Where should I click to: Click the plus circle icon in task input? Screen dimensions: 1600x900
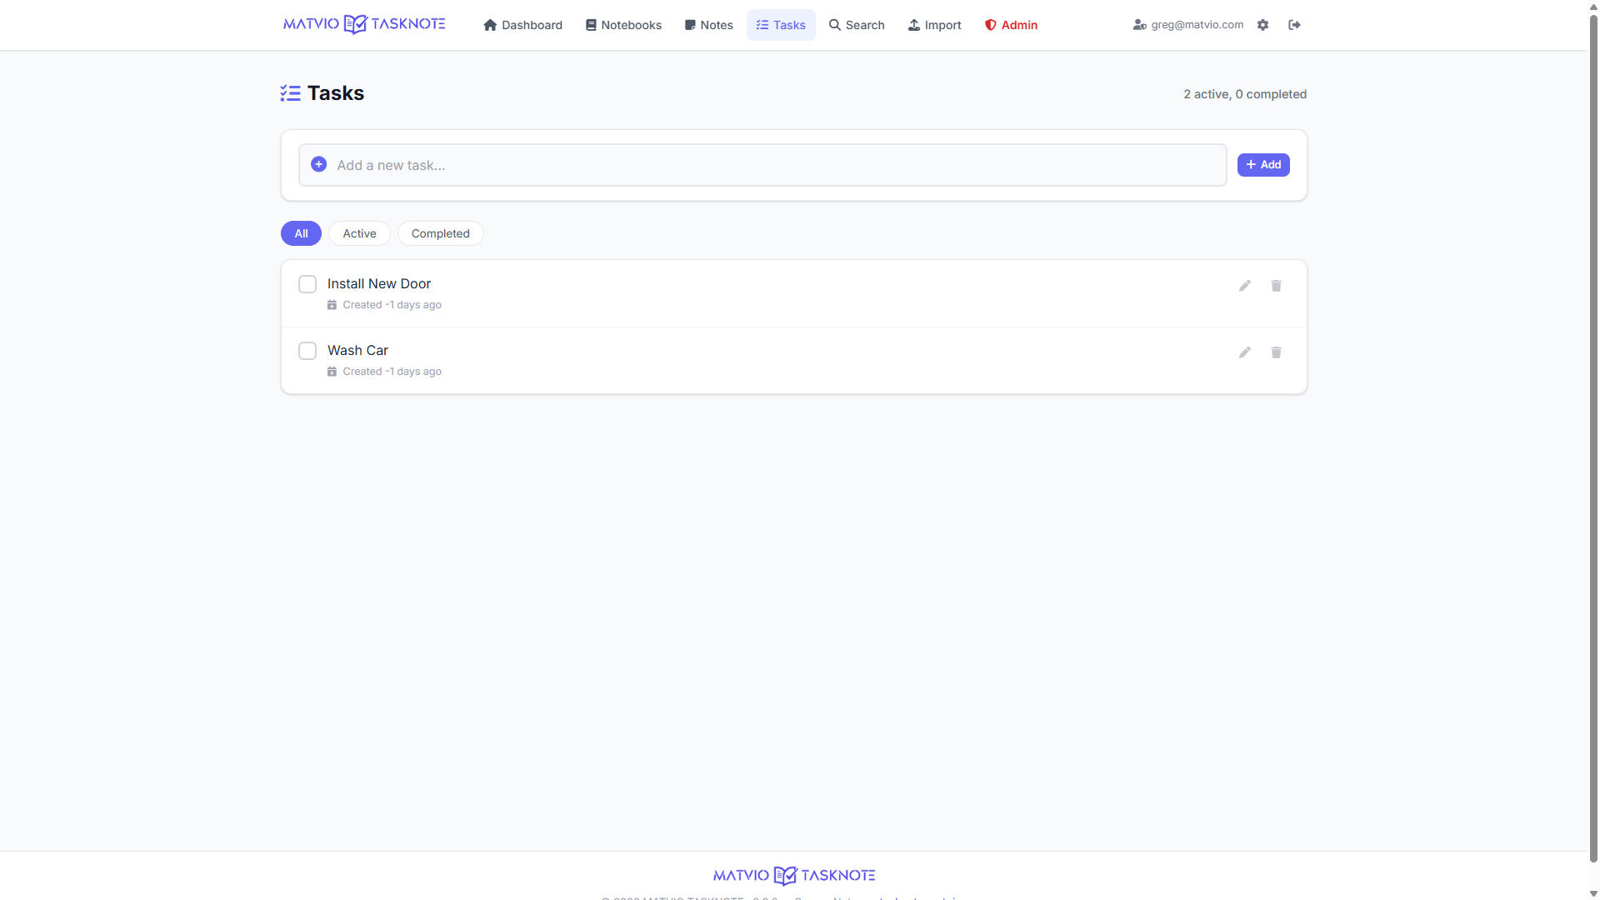point(318,165)
